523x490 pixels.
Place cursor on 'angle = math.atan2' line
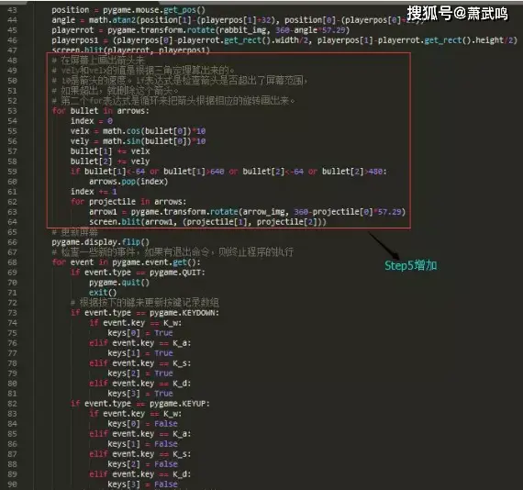(x=238, y=20)
